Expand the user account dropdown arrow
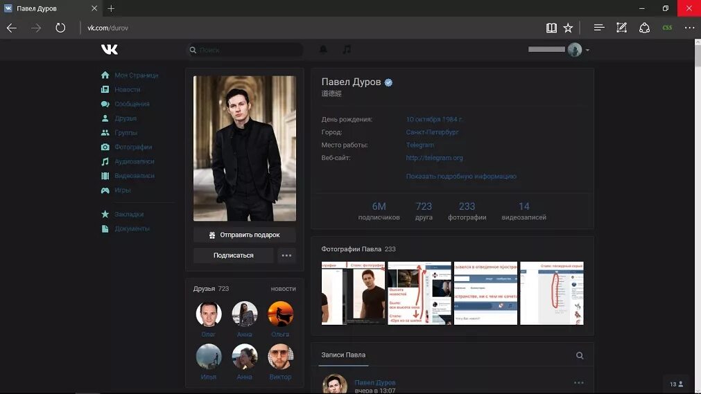701x394 pixels. [x=587, y=50]
